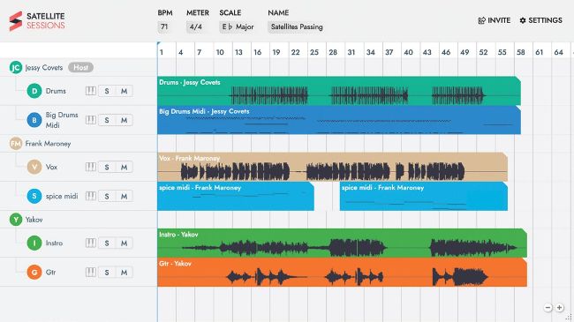This screenshot has width=574, height=322.
Task: Select the Jessy Covets JC avatar
Action: point(16,67)
